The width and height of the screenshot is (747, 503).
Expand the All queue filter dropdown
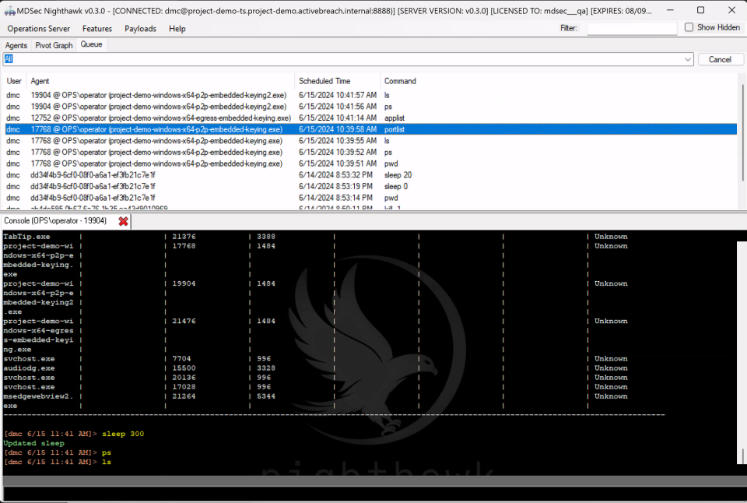coord(687,59)
